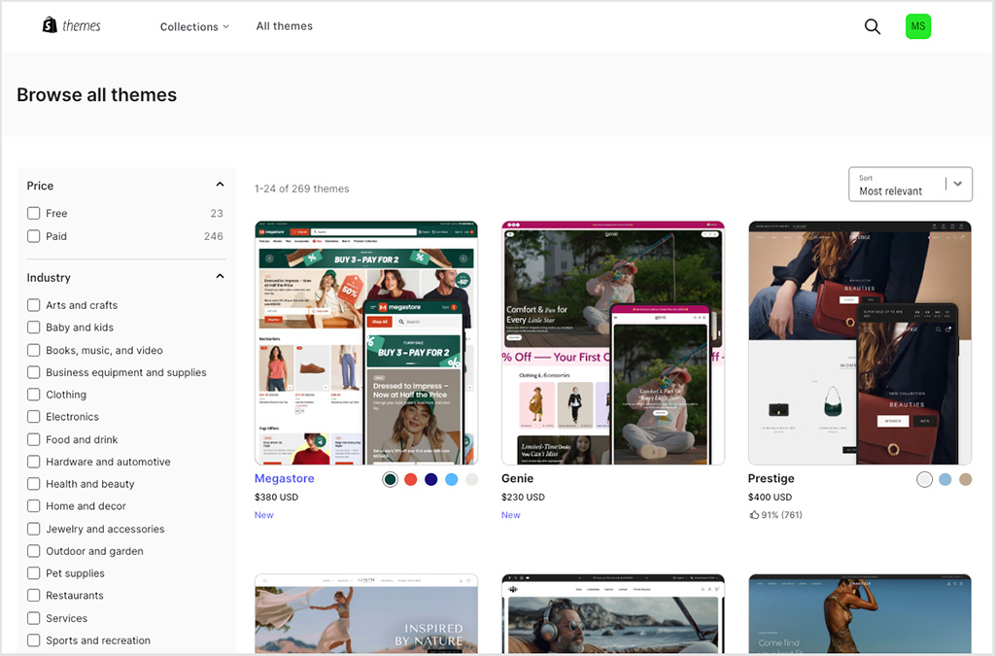Select Business equipment and supplies filter
Image resolution: width=995 pixels, height=656 pixels.
(34, 372)
